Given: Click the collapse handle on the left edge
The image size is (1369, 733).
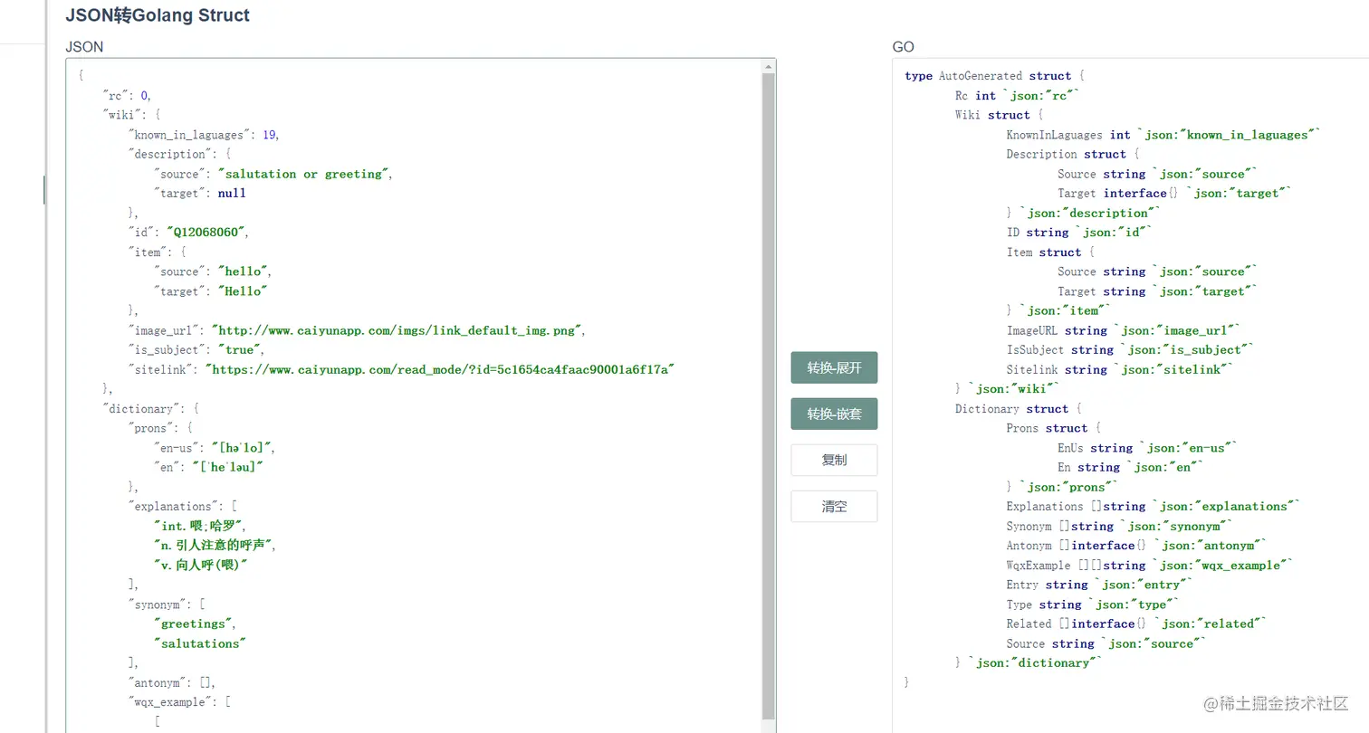Looking at the screenshot, I should pos(43,190).
